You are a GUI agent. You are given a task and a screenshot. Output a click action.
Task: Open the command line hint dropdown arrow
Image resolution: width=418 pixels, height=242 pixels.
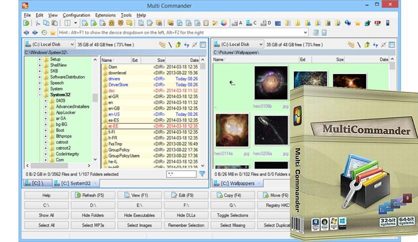click(305, 32)
